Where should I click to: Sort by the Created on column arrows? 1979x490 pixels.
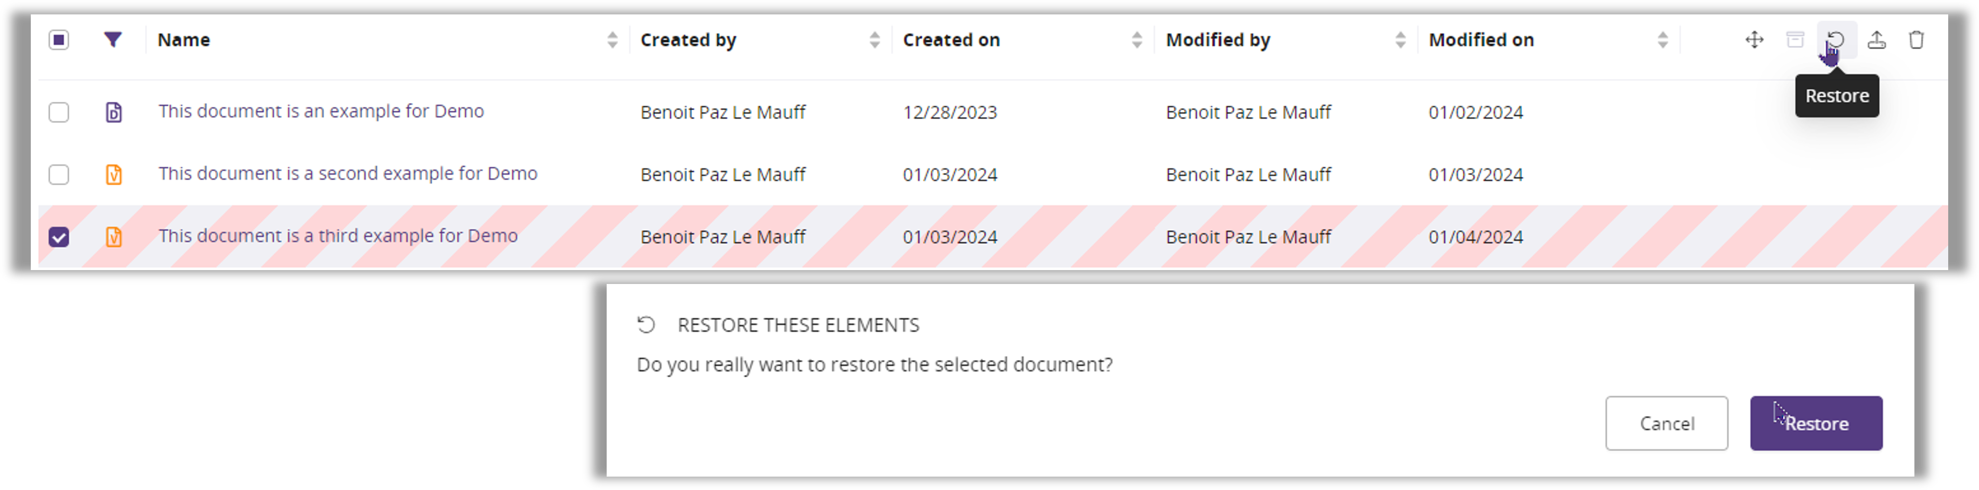(1137, 40)
